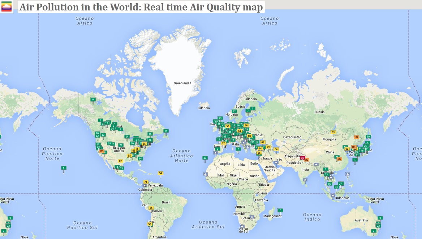
Task: Click the green 0 marker near Madagascar
Action: 280,210
